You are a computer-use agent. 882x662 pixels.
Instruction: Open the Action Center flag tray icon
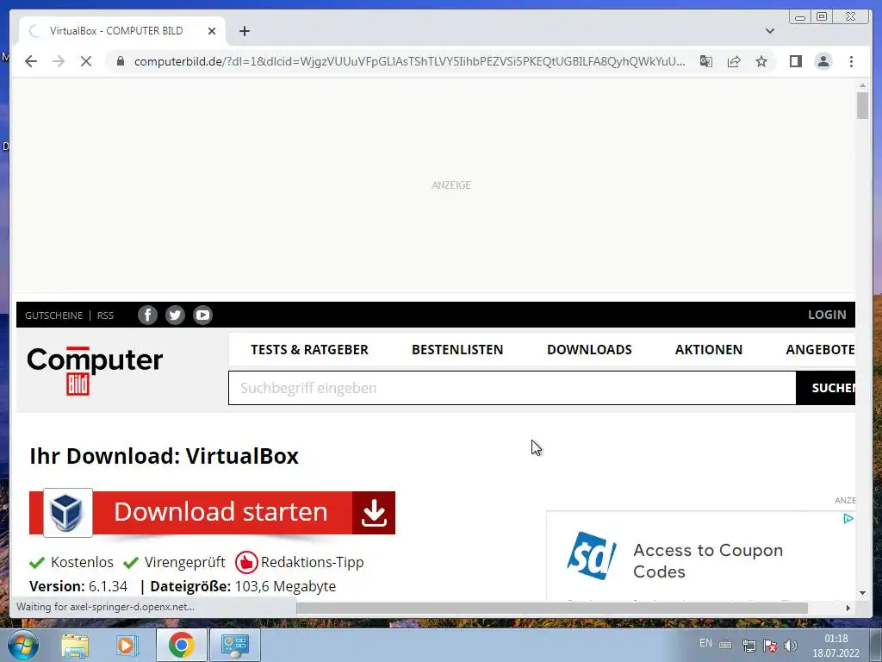coord(770,646)
